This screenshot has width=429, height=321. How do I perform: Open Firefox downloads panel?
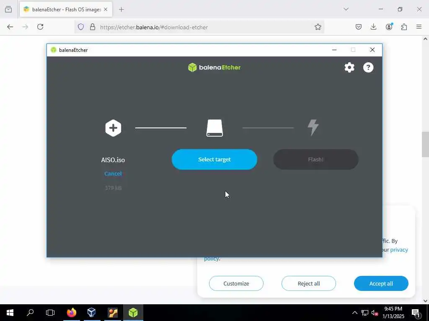pos(373,27)
